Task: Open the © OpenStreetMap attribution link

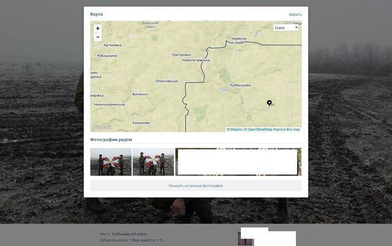Action: point(258,129)
